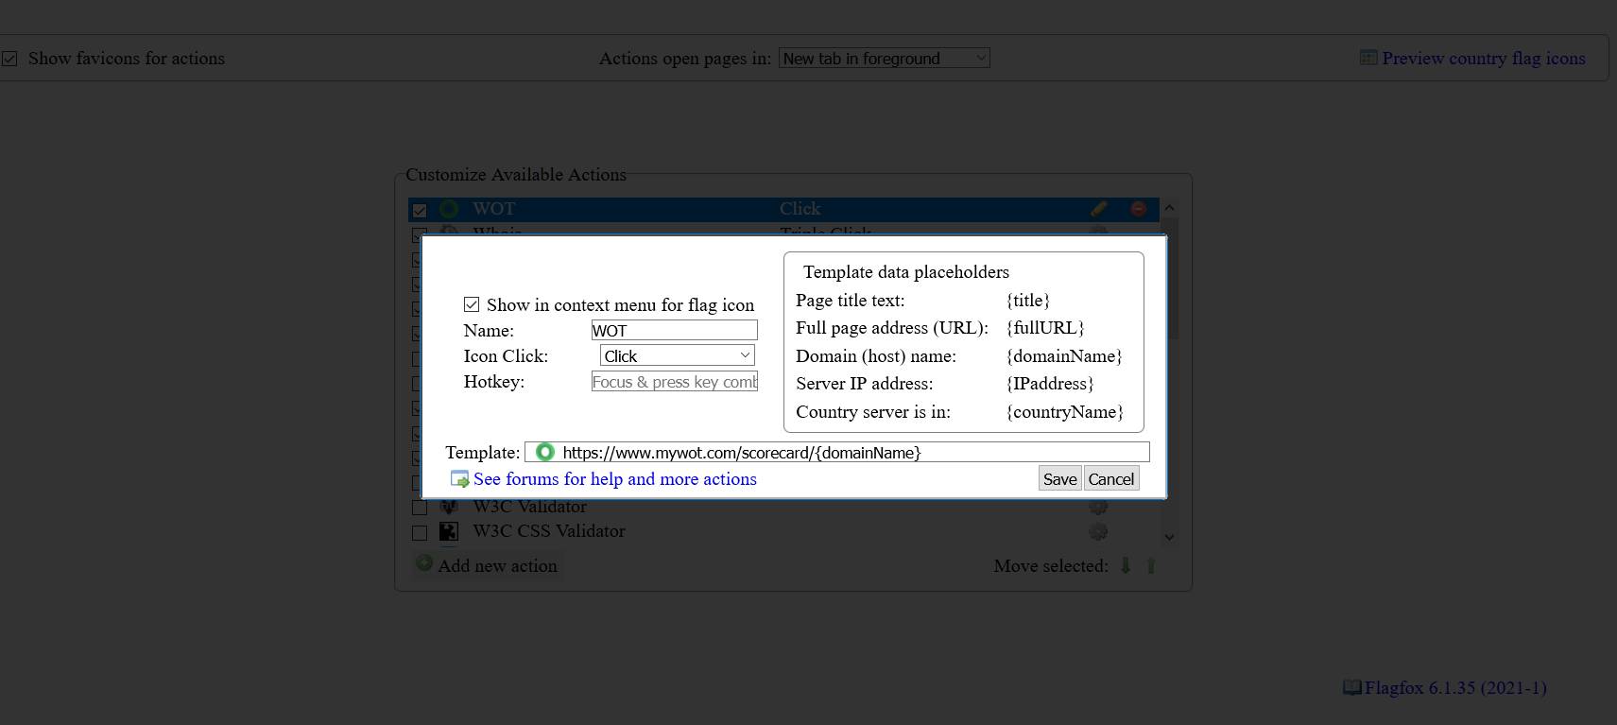The height and width of the screenshot is (725, 1617).
Task: Save the WOT action settings
Action: [x=1059, y=478]
